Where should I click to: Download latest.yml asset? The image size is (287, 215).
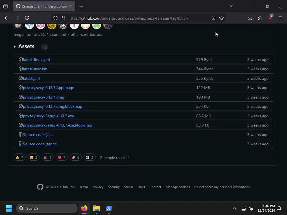pyautogui.click(x=31, y=78)
